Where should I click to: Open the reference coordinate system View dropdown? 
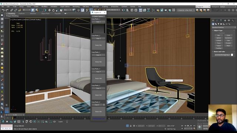point(67,10)
